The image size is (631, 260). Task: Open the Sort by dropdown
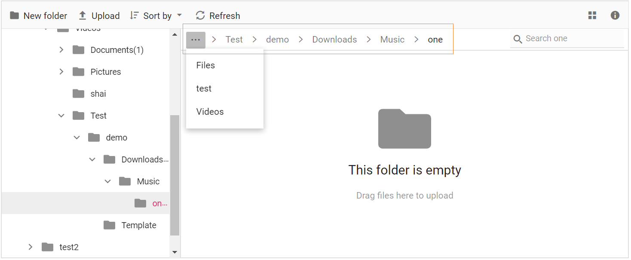pyautogui.click(x=156, y=15)
